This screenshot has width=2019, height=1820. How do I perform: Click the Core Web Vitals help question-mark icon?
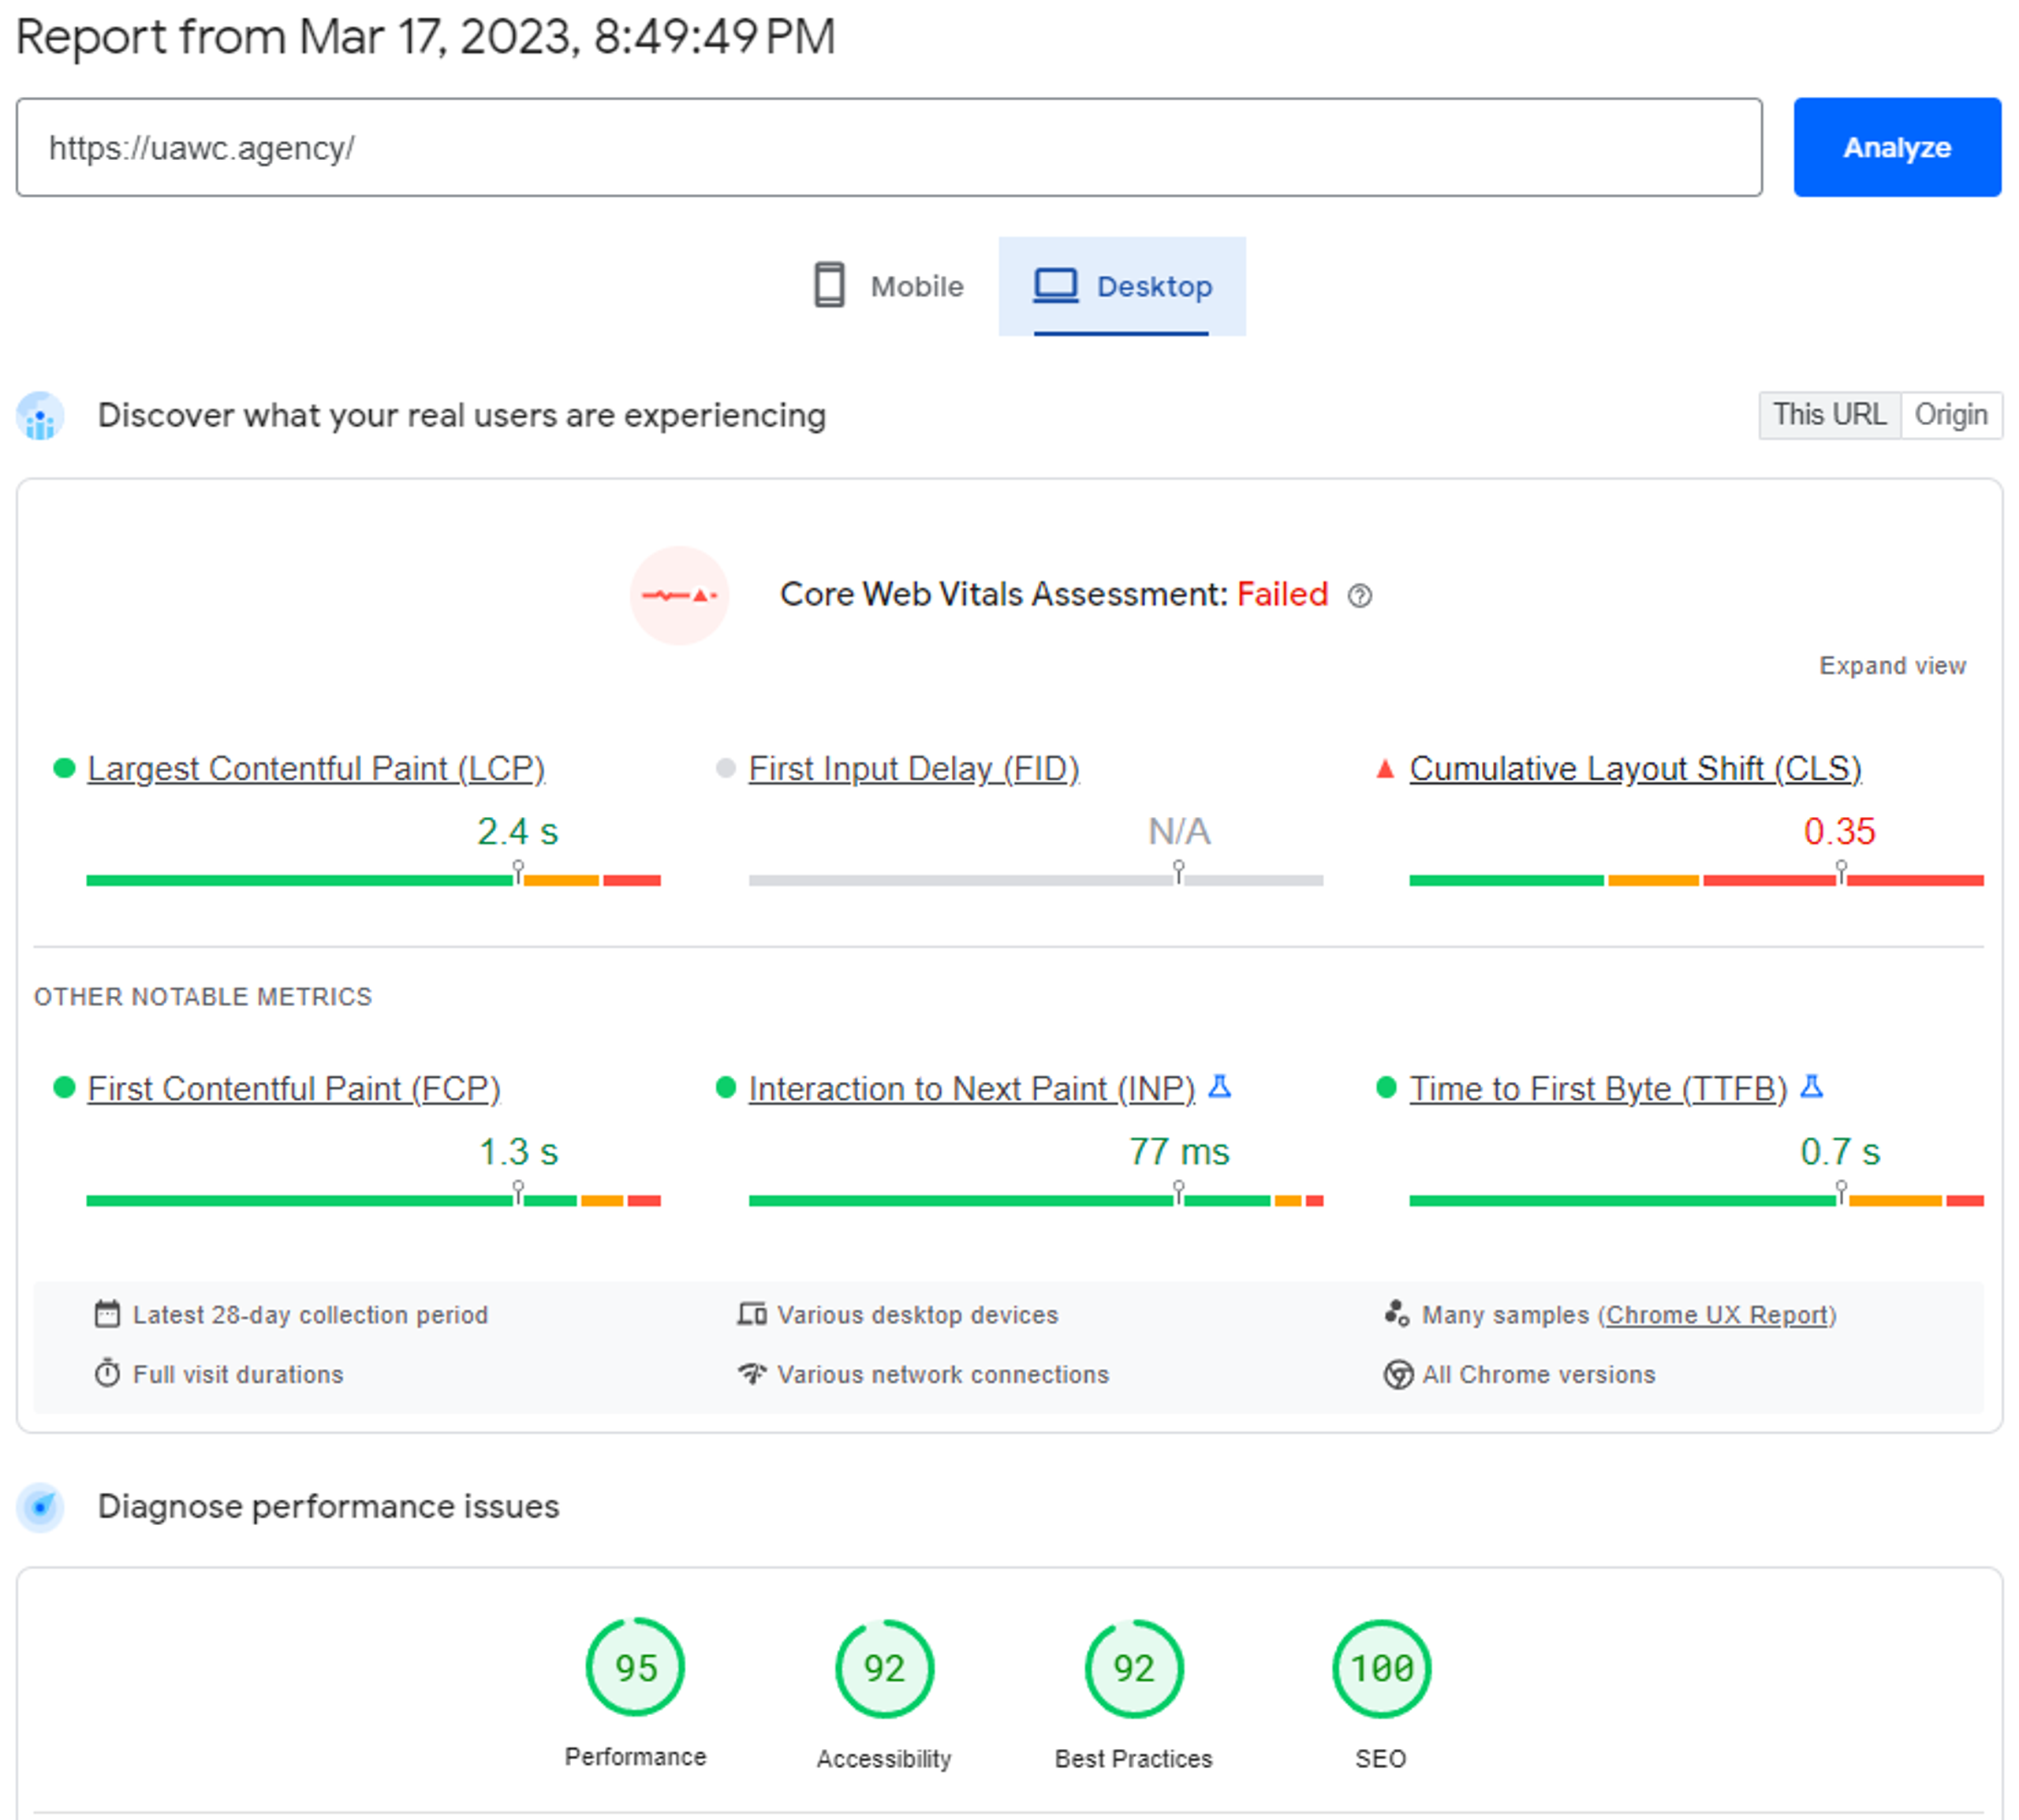coord(1359,596)
